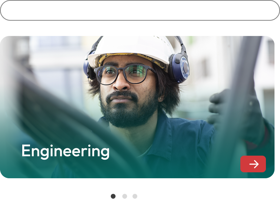Pick the last grey pagination dot
Viewport: 280px width, 199px height.
point(135,196)
